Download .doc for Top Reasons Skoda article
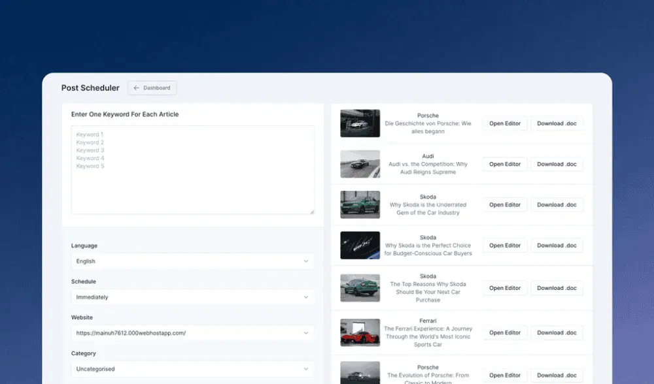Viewport: 654px width, 384px height. (x=557, y=288)
